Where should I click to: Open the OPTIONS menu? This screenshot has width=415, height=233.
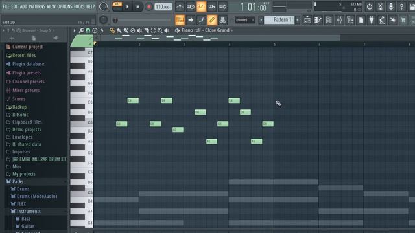pyautogui.click(x=65, y=6)
